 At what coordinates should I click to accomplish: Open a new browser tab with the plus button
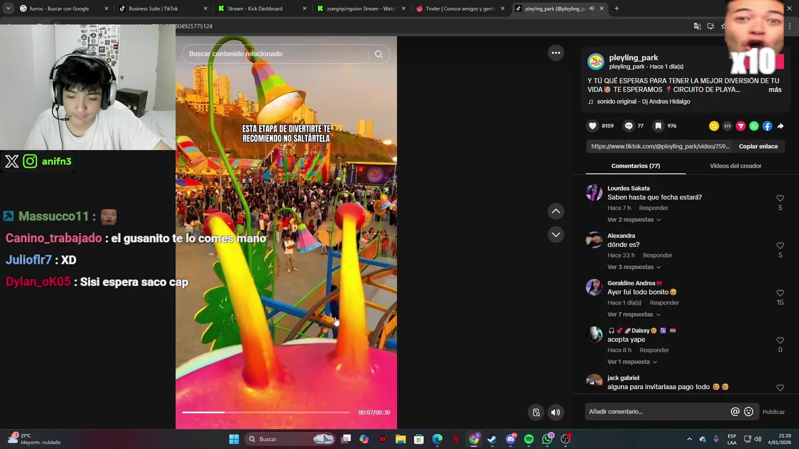point(617,8)
